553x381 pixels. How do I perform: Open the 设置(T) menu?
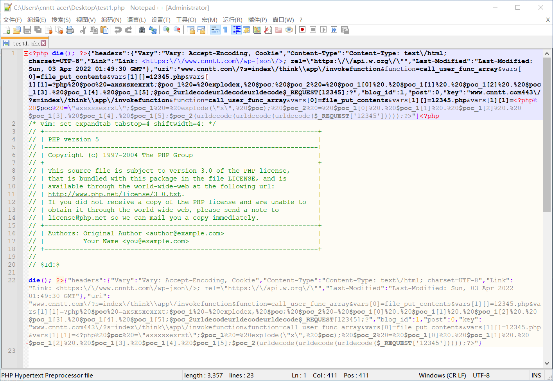click(x=161, y=20)
